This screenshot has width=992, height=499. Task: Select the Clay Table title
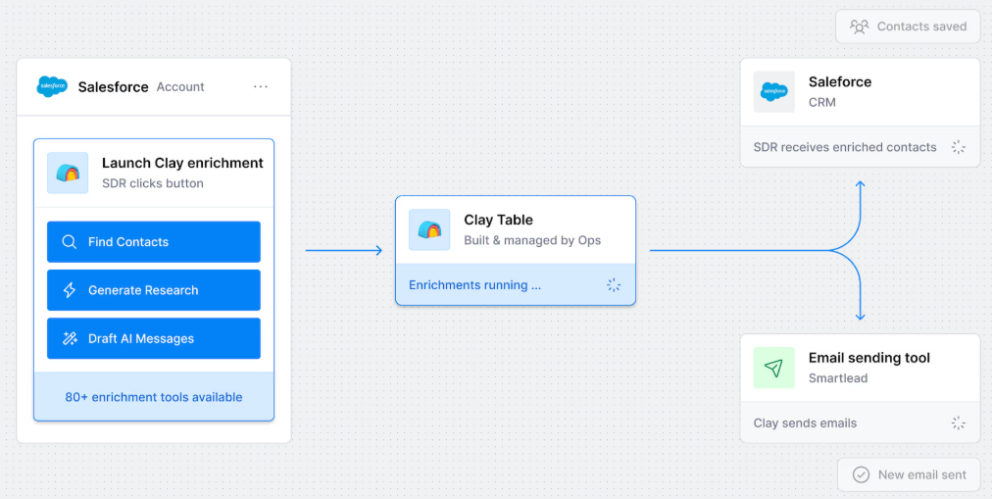point(499,221)
